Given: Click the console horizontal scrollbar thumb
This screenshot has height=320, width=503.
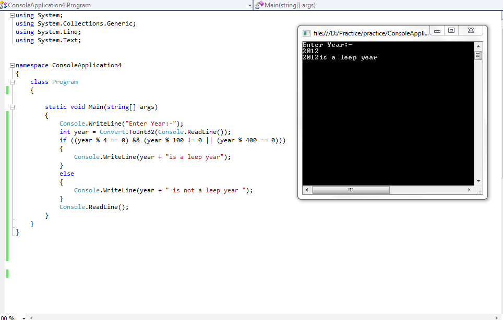Looking at the screenshot, I should (351, 190).
